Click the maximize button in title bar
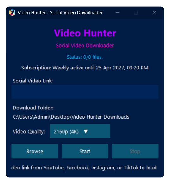170x184 pixels. tap(136, 13)
